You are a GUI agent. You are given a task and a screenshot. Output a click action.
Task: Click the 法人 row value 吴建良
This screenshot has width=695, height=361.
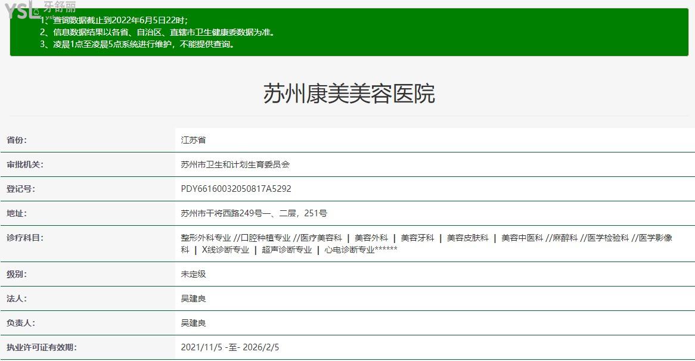pyautogui.click(x=193, y=298)
